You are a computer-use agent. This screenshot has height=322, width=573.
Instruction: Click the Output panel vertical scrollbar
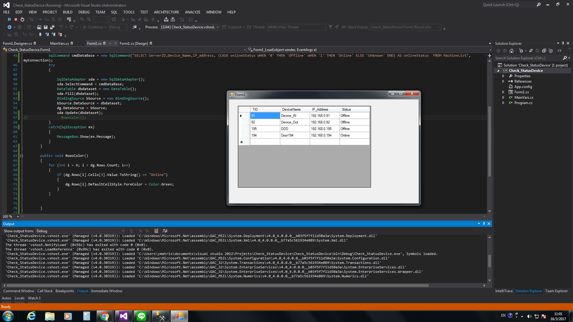pos(489,259)
